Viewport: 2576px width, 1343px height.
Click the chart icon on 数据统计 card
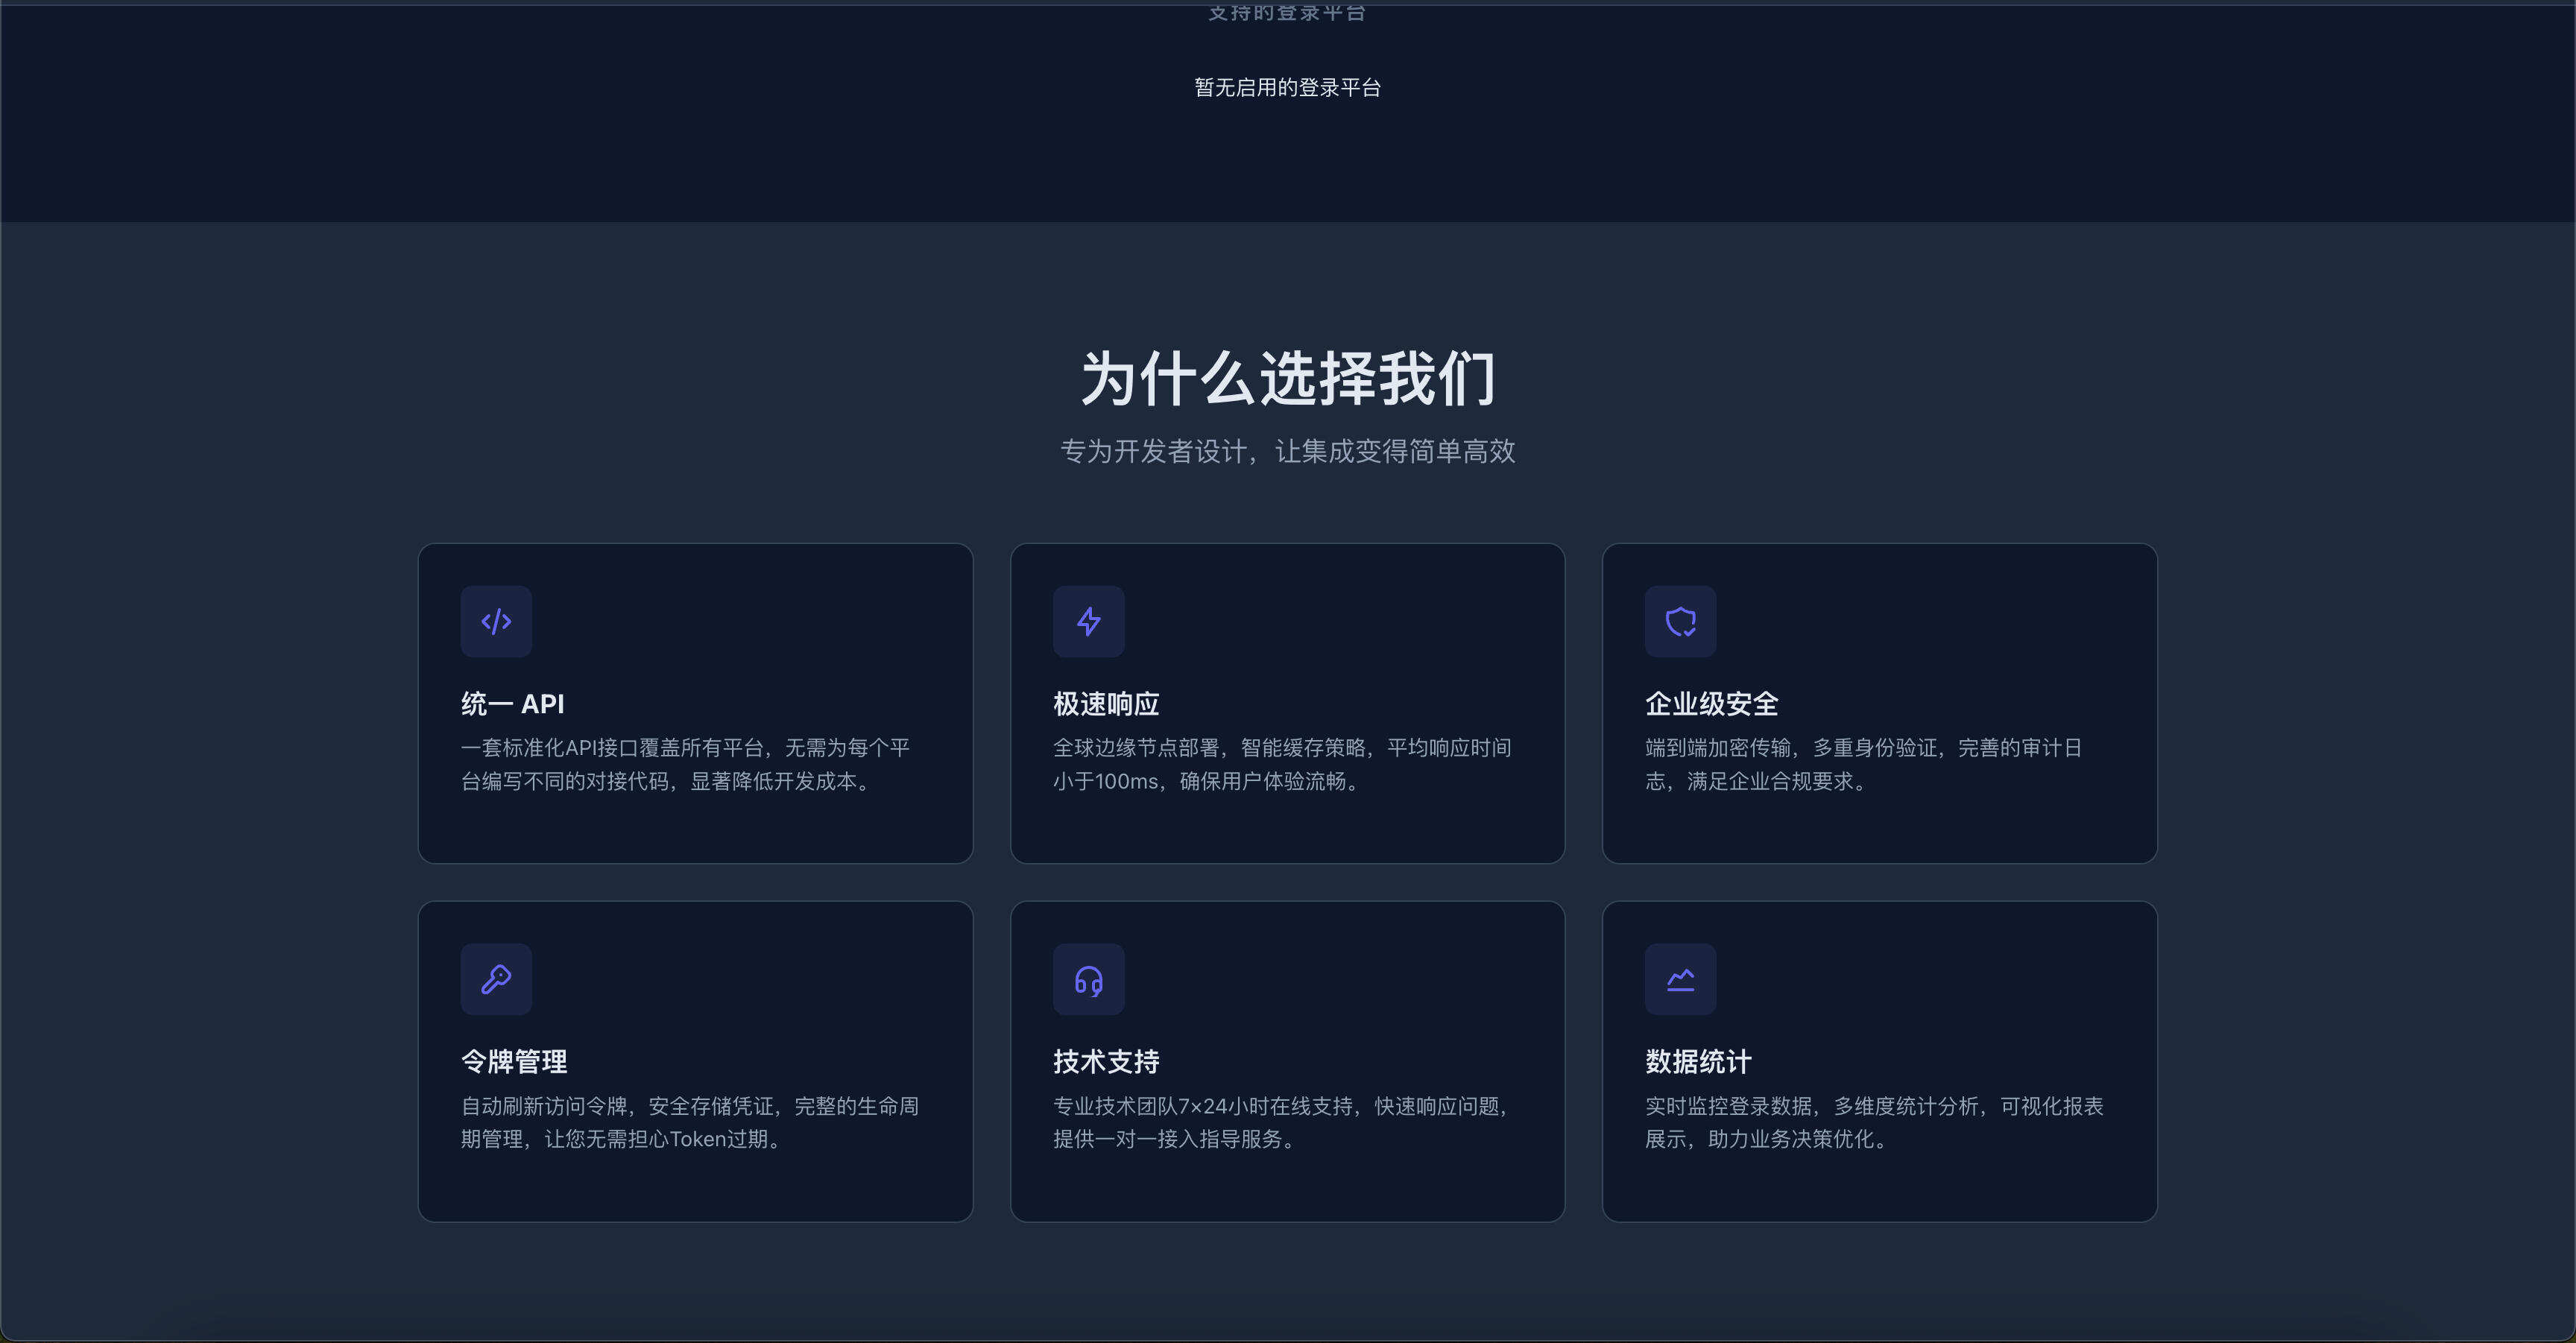tap(1680, 979)
